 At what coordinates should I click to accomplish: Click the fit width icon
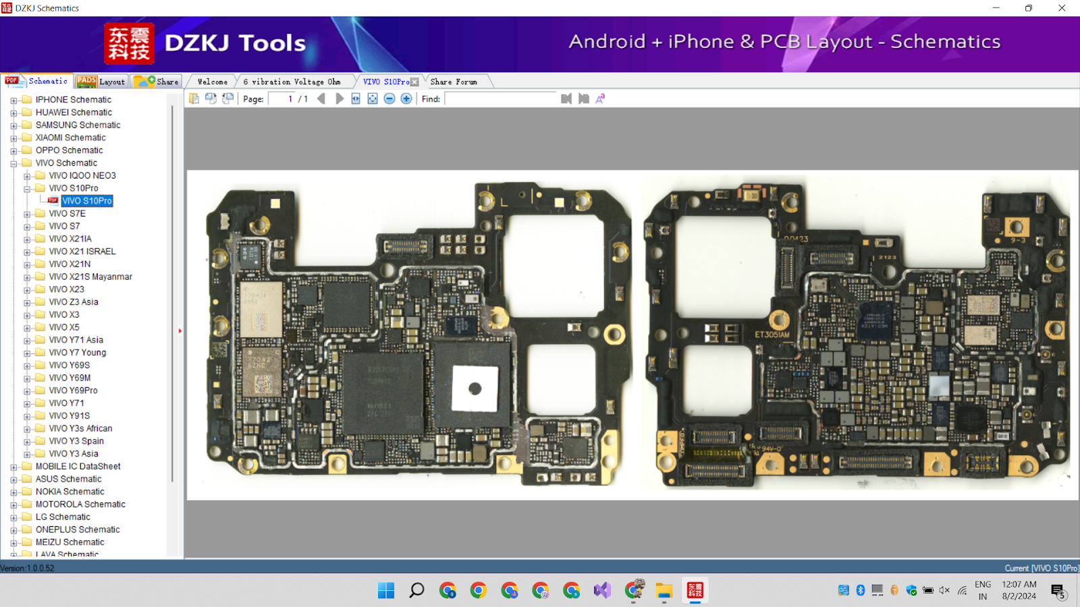(356, 98)
